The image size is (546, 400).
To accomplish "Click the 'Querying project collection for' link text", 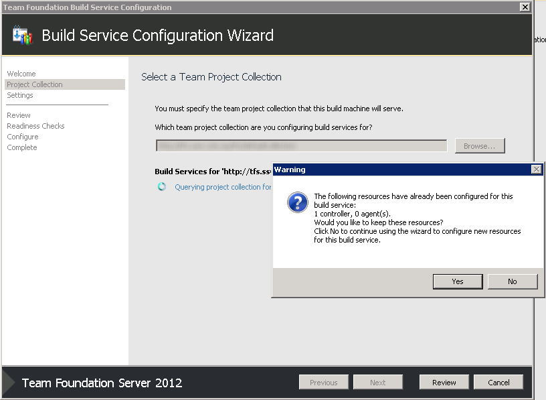I will coord(223,187).
